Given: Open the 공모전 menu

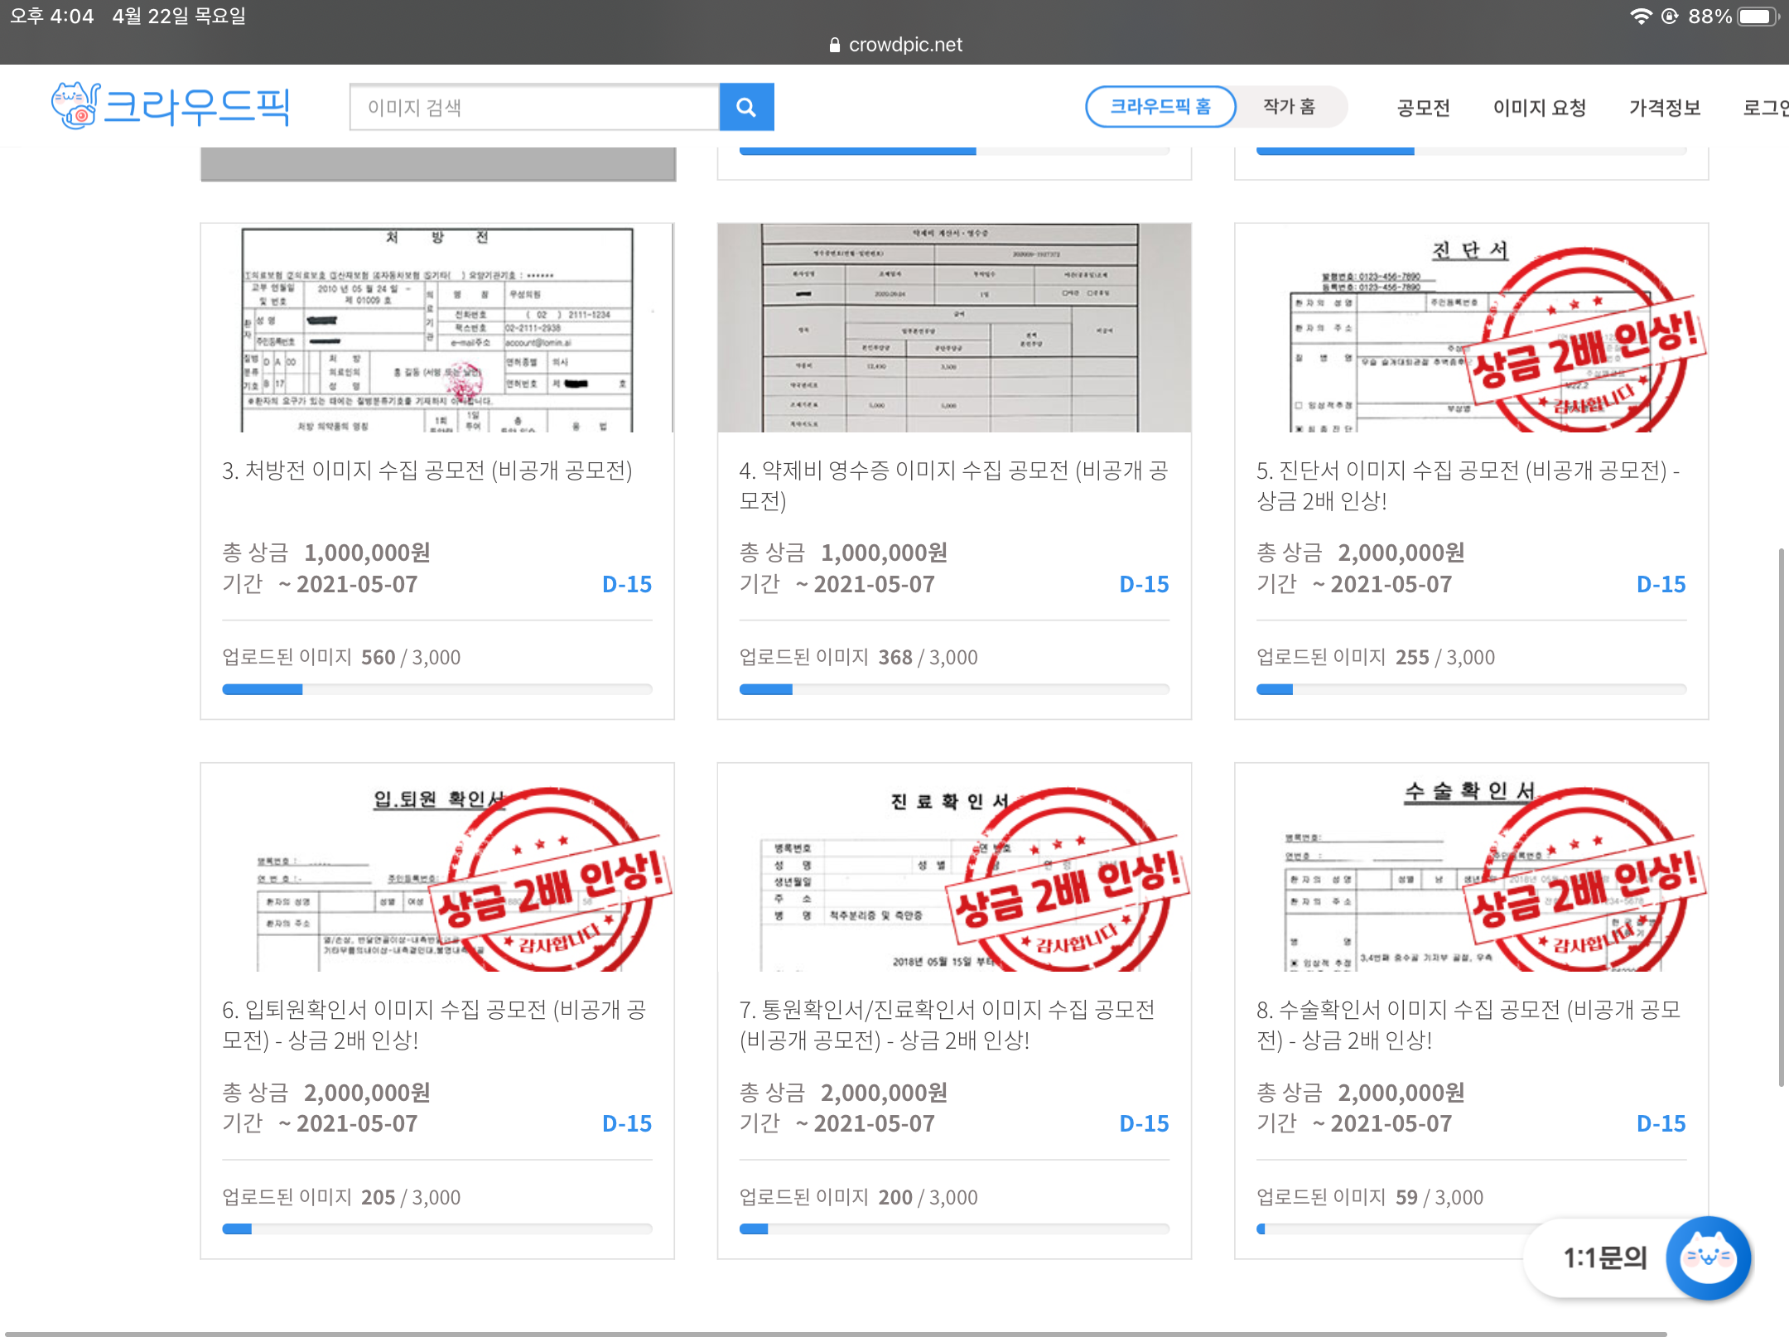Looking at the screenshot, I should click(x=1423, y=108).
